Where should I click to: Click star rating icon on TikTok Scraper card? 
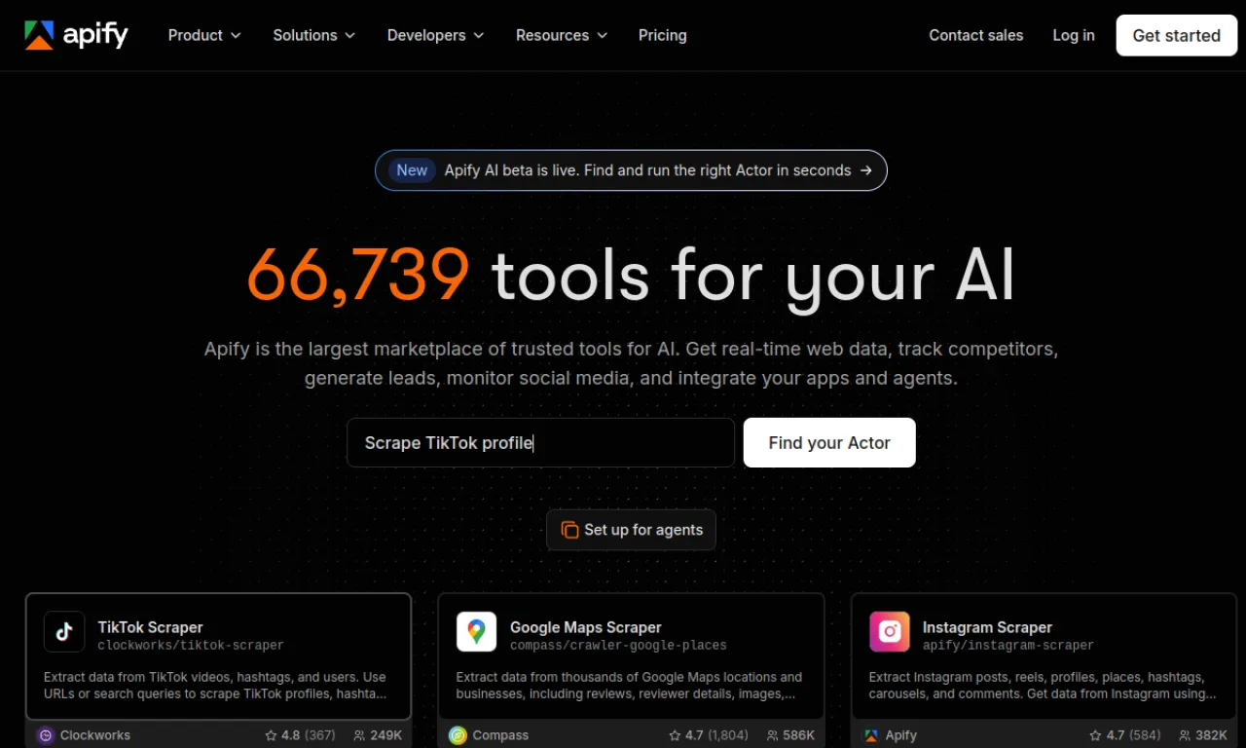[x=271, y=735]
